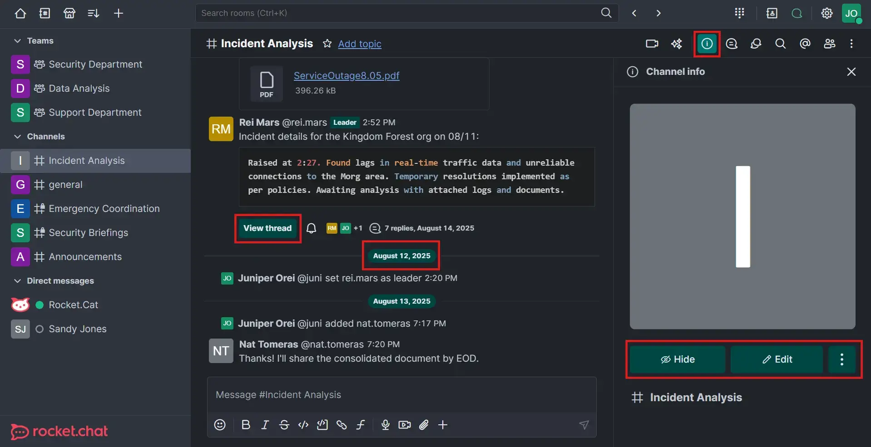The image size is (871, 447).
Task: Open the administration gear icon
Action: pyautogui.click(x=827, y=13)
